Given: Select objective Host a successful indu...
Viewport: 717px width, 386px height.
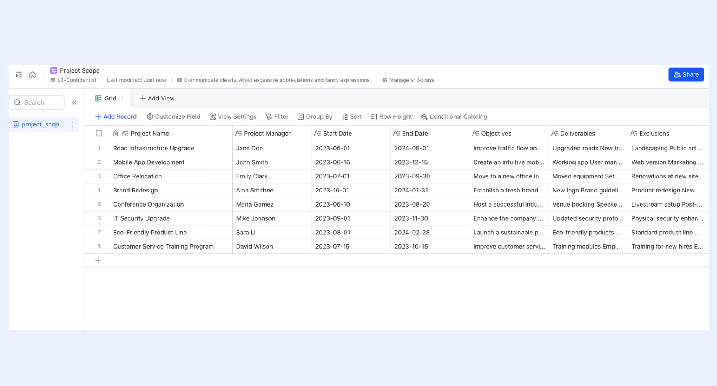Looking at the screenshot, I should coord(509,204).
